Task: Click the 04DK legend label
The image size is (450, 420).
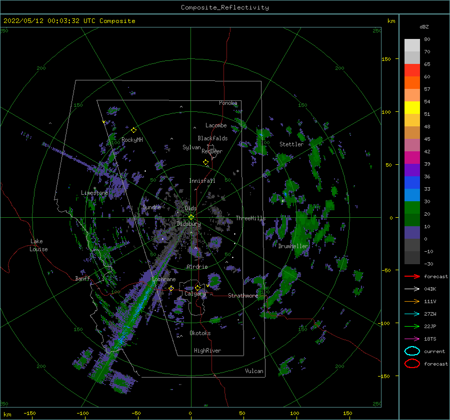Action: click(x=430, y=289)
